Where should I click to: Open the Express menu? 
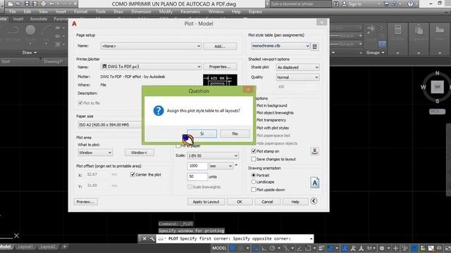[255, 12]
